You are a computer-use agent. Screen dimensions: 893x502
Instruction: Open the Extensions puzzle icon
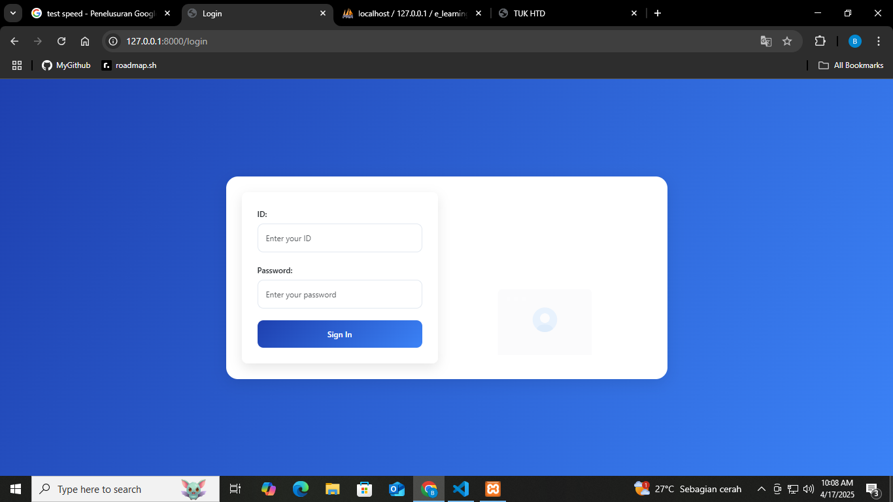[x=820, y=41]
